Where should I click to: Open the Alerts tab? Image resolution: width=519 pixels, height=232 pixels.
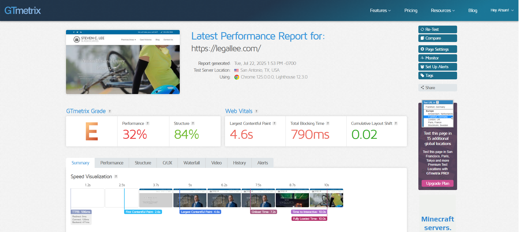coord(263,163)
